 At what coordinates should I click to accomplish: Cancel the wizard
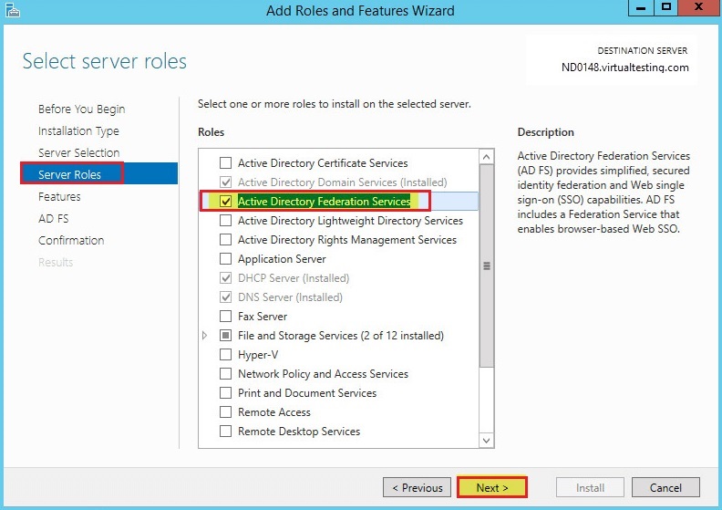665,487
